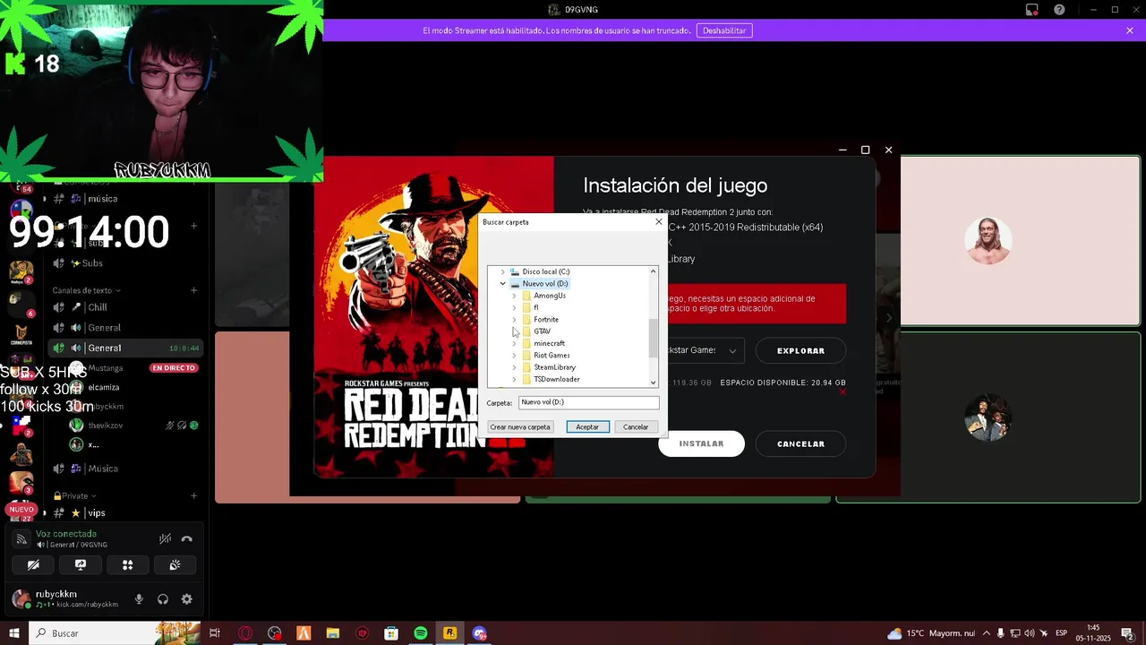Select the GTAV folder

536,331
